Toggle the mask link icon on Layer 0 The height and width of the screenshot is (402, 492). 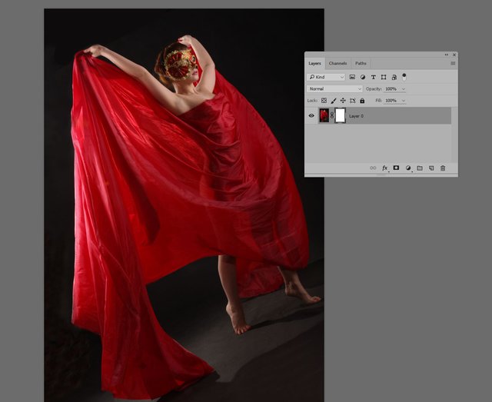point(332,115)
